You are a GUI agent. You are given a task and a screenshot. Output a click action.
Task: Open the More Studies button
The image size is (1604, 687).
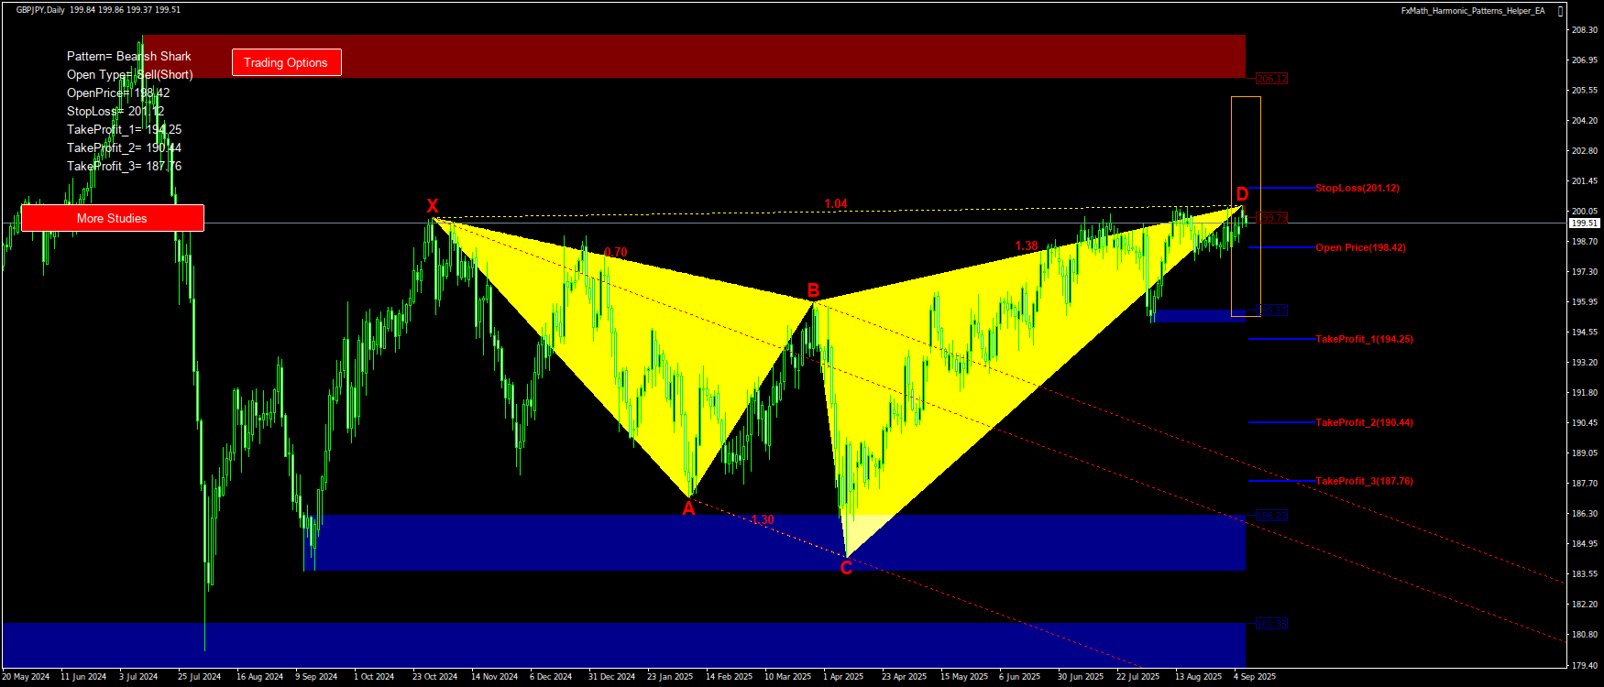coord(112,218)
